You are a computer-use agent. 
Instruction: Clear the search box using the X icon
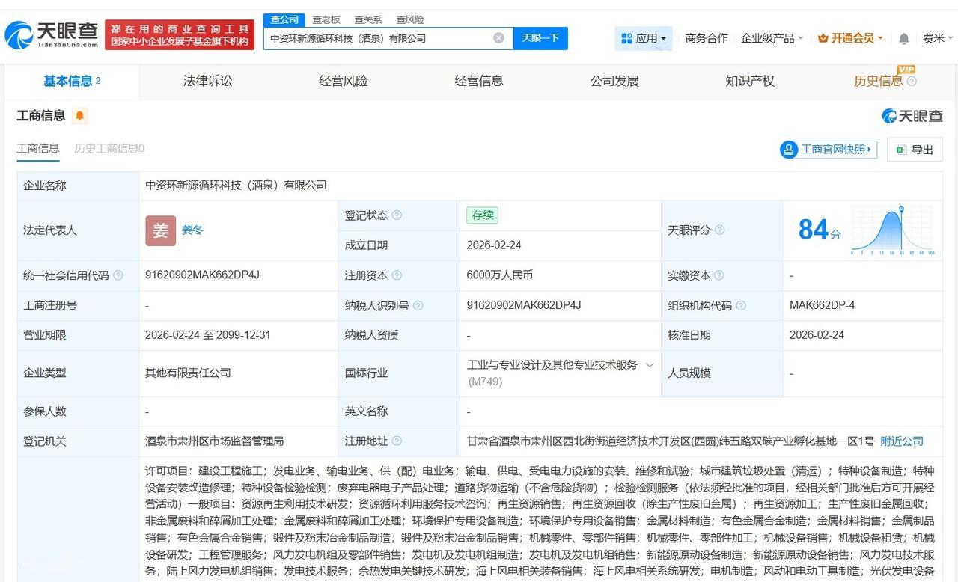[498, 37]
